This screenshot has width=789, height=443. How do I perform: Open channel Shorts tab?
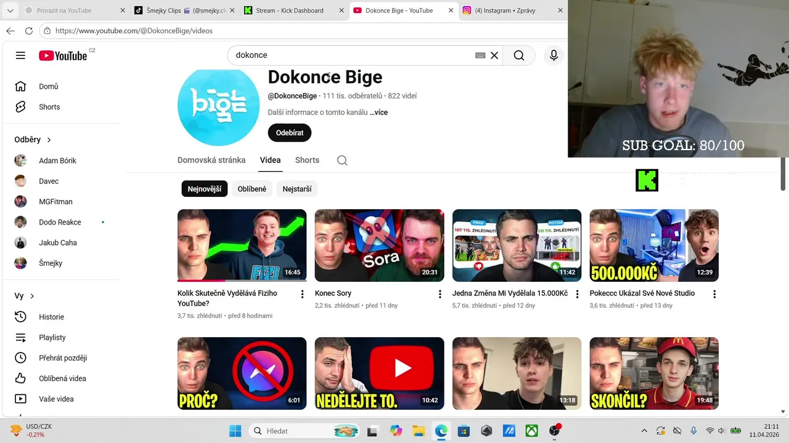[x=307, y=160]
